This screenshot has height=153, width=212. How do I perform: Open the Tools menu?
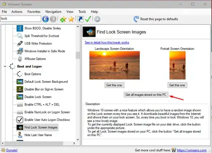point(82,12)
